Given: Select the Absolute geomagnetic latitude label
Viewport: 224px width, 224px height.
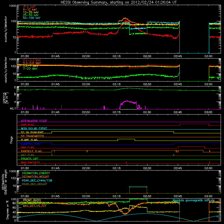Looking at the screenshot, I should [193, 200].
